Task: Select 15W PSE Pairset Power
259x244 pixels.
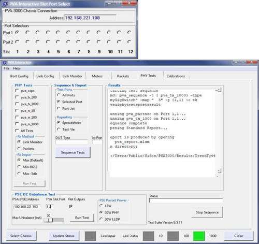Action: [x=101, y=206]
